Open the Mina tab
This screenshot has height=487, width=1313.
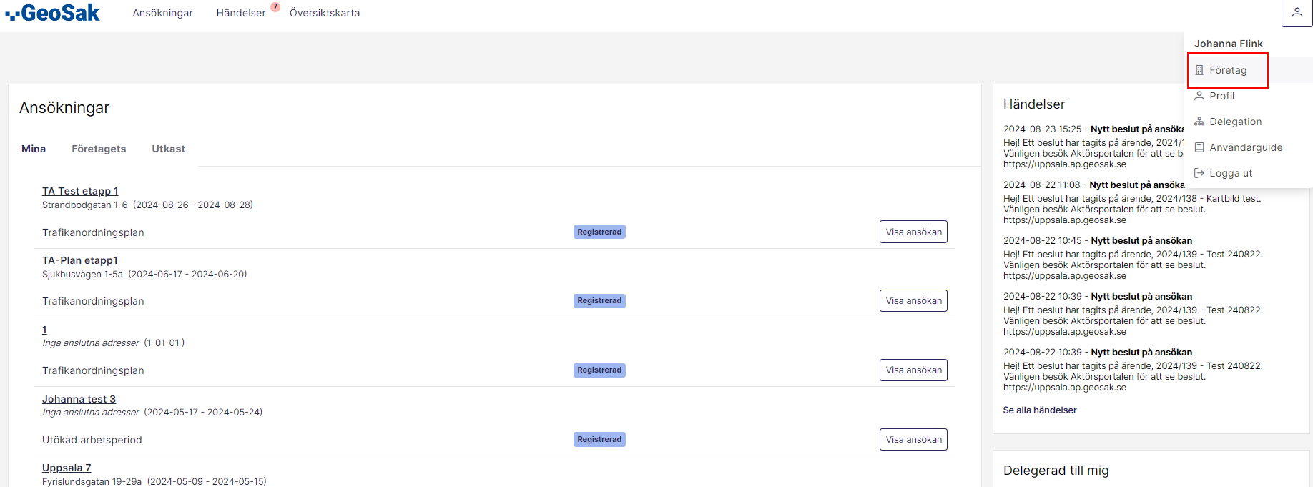34,149
